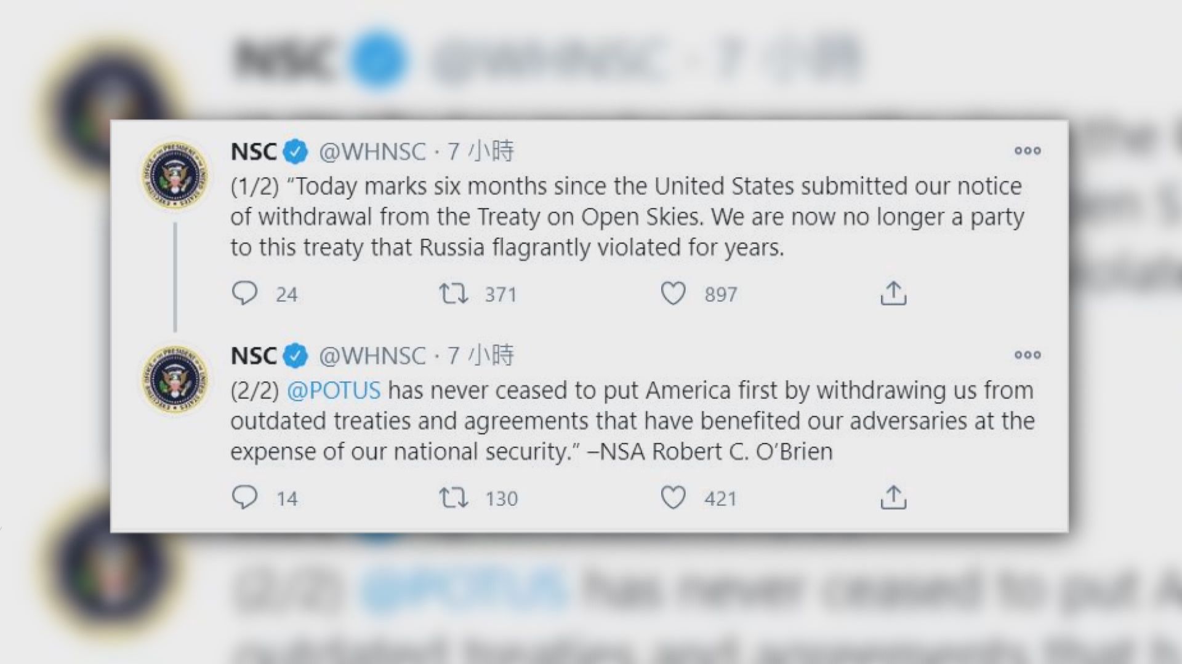Click the verified badge on first tweet
This screenshot has width=1182, height=664.
pos(295,152)
